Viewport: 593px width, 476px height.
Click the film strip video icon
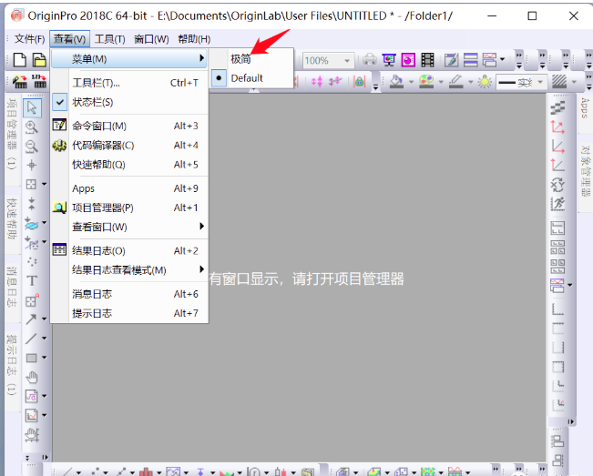pyautogui.click(x=428, y=60)
